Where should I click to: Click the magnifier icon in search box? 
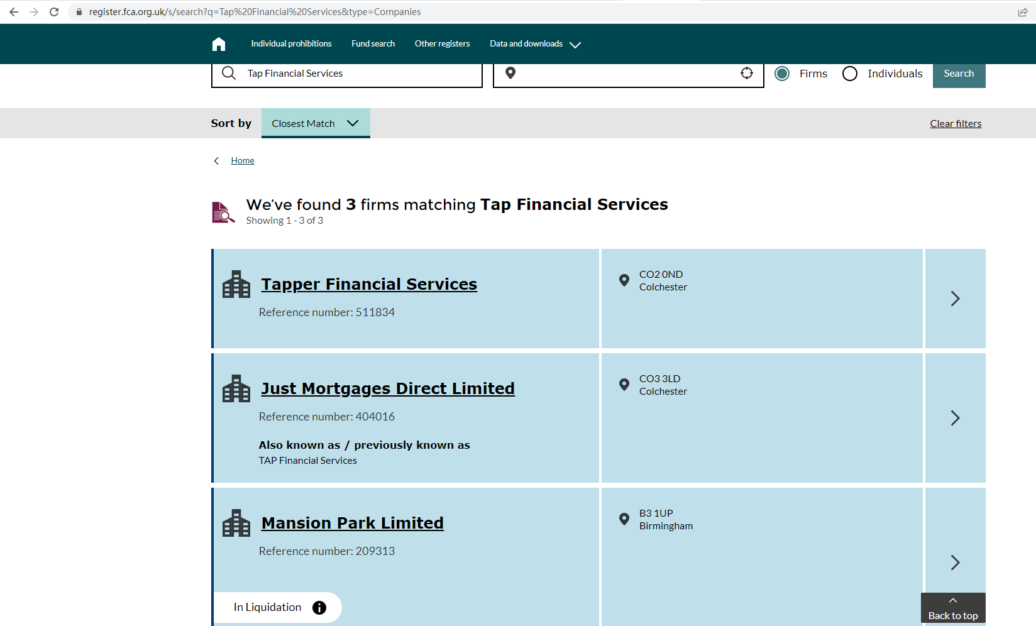tap(229, 74)
